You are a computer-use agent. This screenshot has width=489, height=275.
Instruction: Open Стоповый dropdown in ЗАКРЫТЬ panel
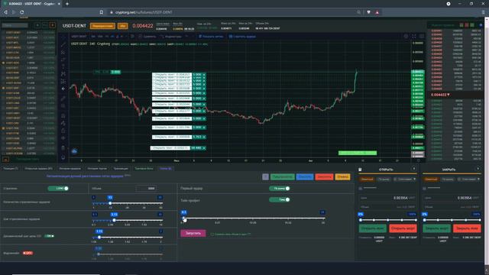pos(468,180)
